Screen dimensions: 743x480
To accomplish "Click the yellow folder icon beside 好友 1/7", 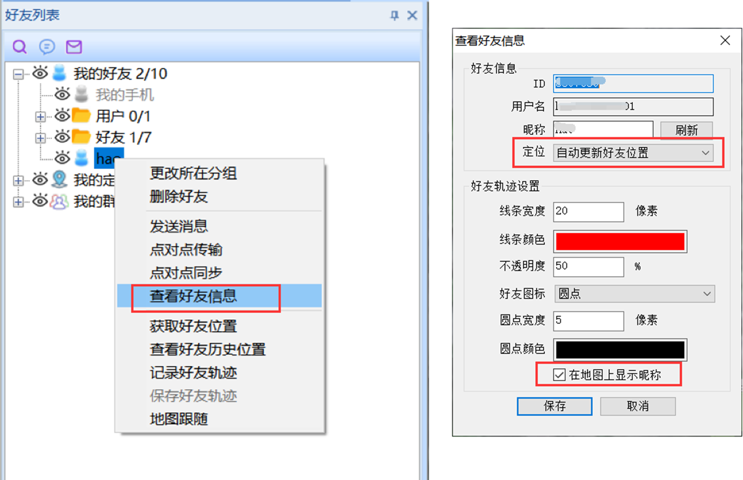I will click(82, 137).
